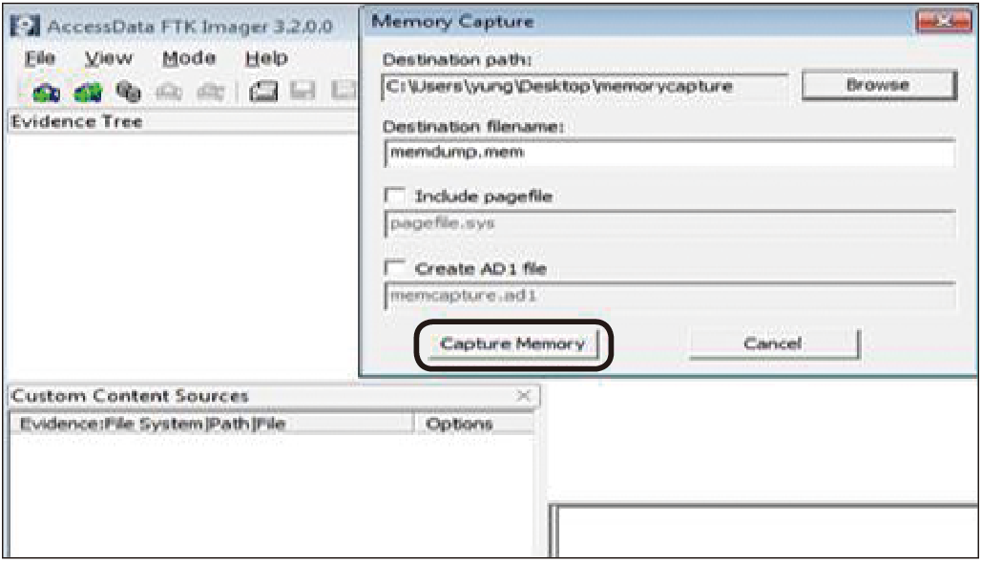982x562 pixels.
Task: Click the grayed Remove All Evidence icon
Action: (x=210, y=93)
